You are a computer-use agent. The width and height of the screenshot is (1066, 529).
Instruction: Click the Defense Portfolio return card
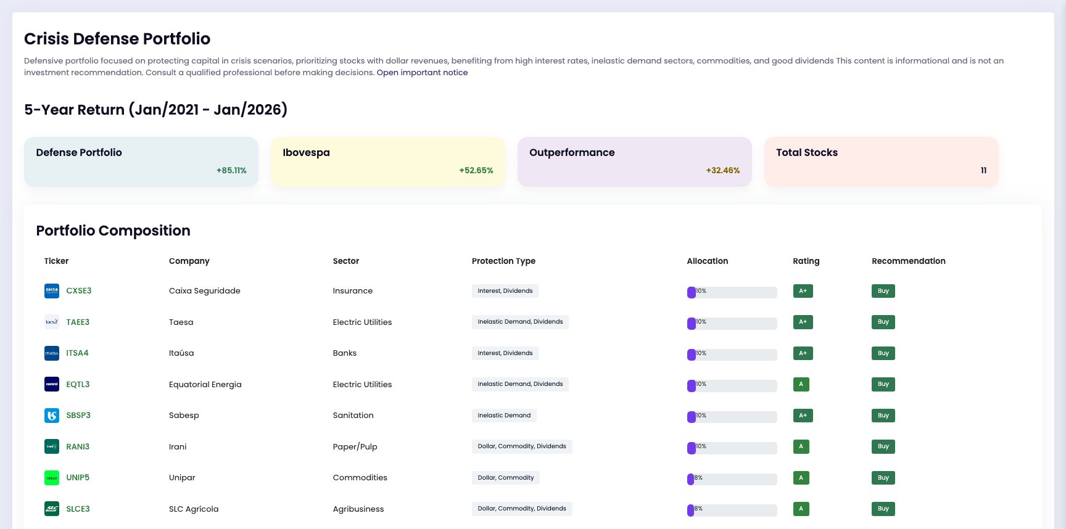pyautogui.click(x=141, y=162)
